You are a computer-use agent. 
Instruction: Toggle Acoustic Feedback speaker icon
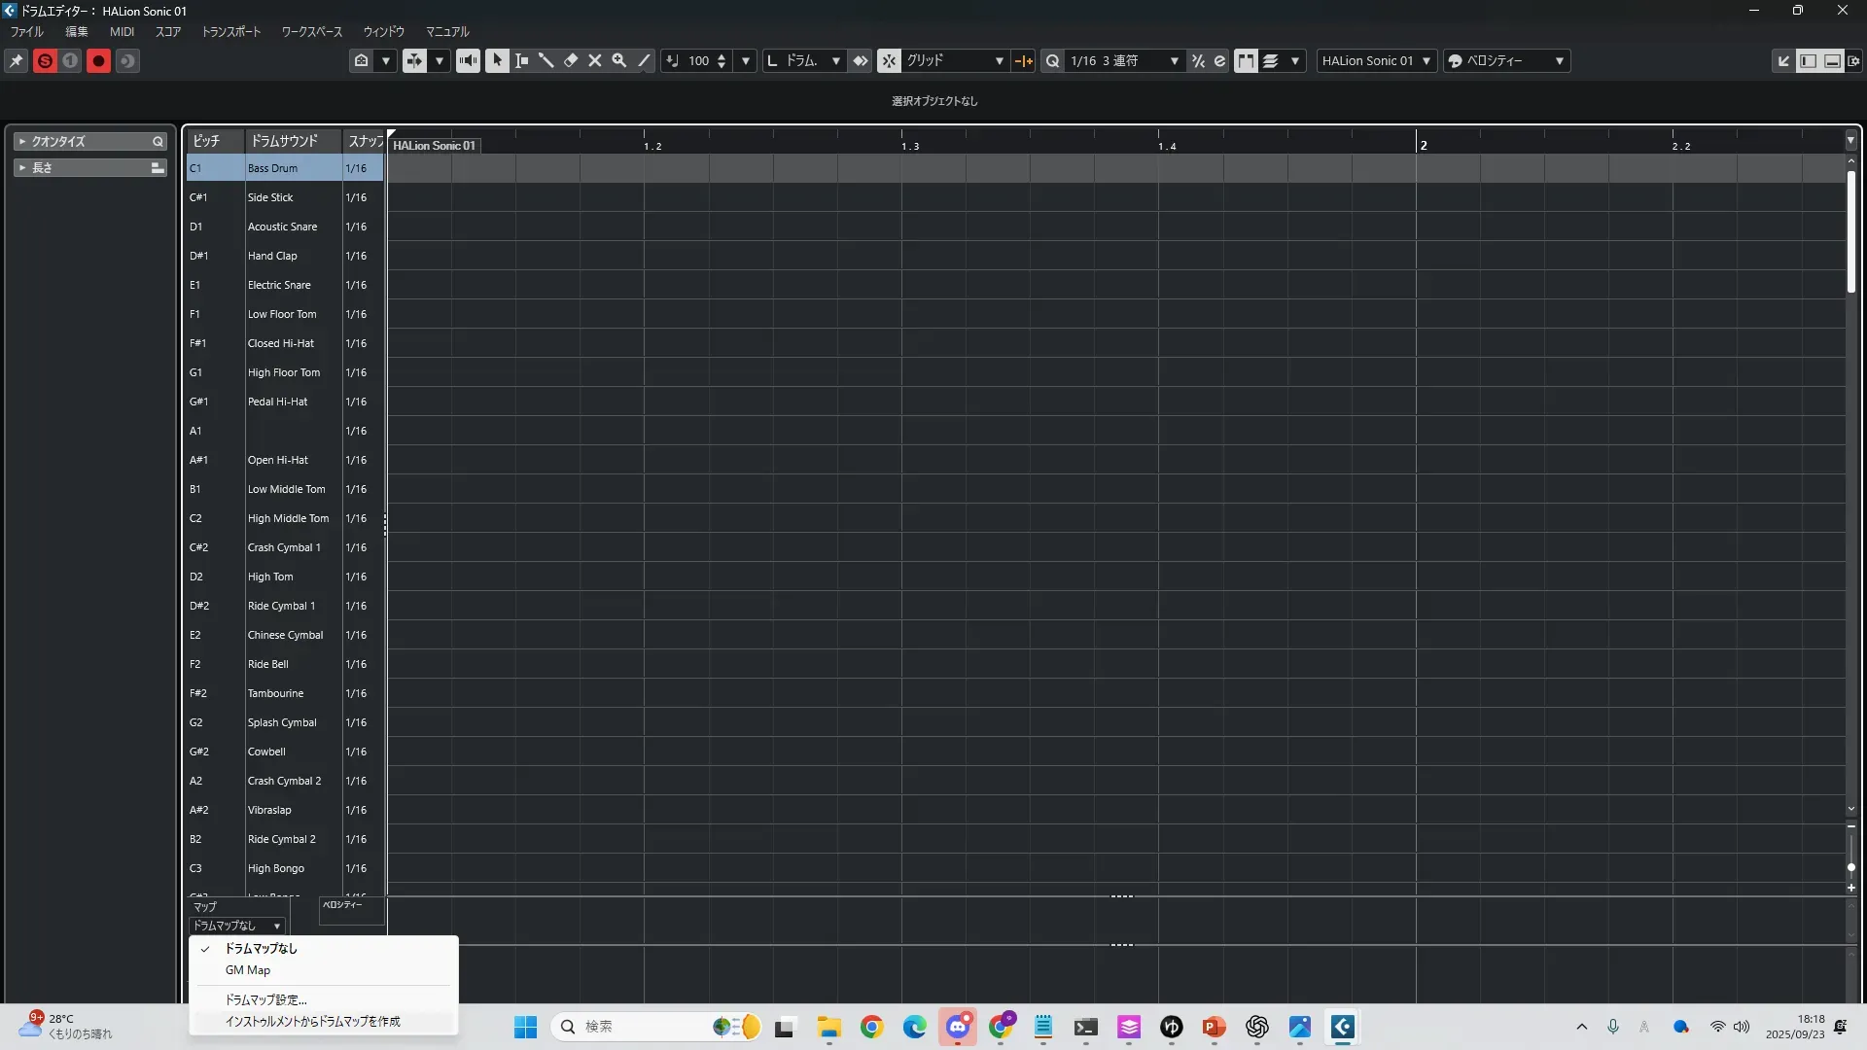pos(468,60)
